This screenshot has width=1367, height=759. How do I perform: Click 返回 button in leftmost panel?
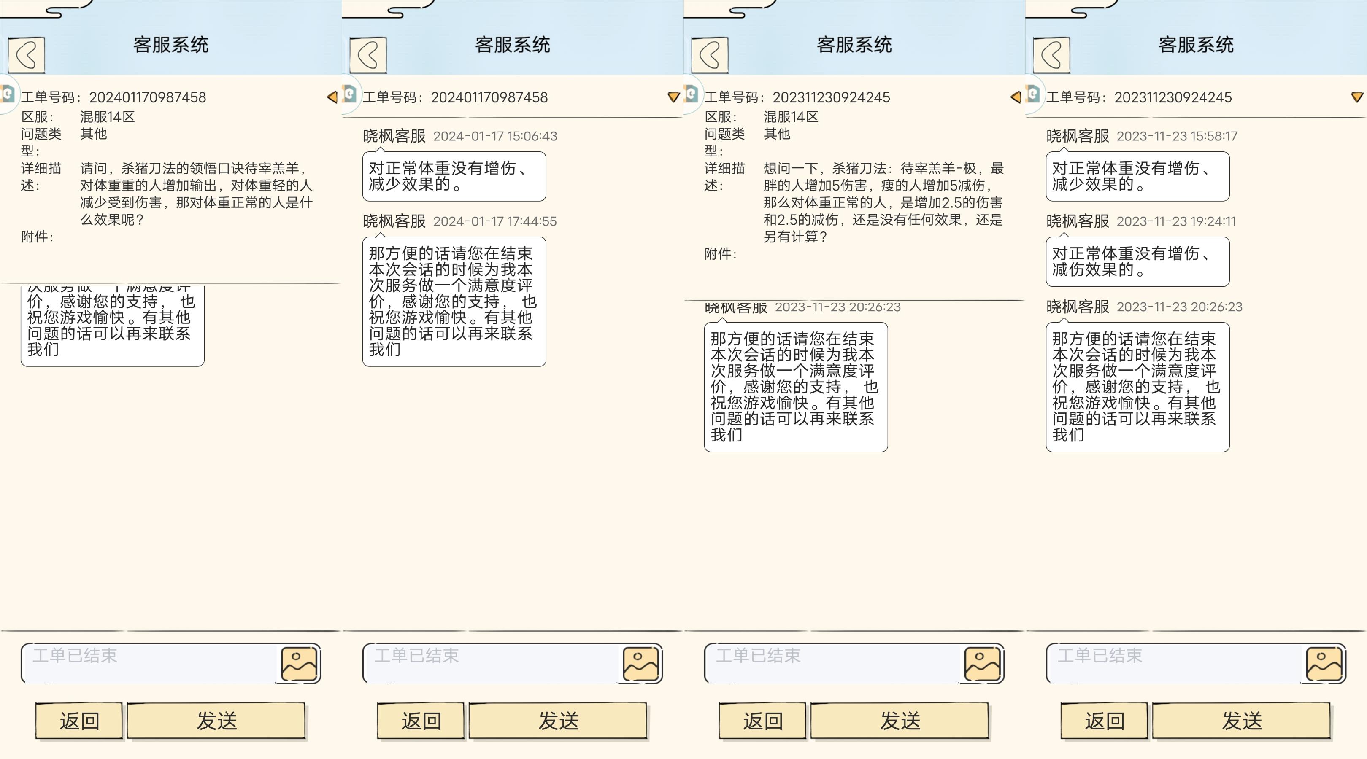pyautogui.click(x=79, y=721)
